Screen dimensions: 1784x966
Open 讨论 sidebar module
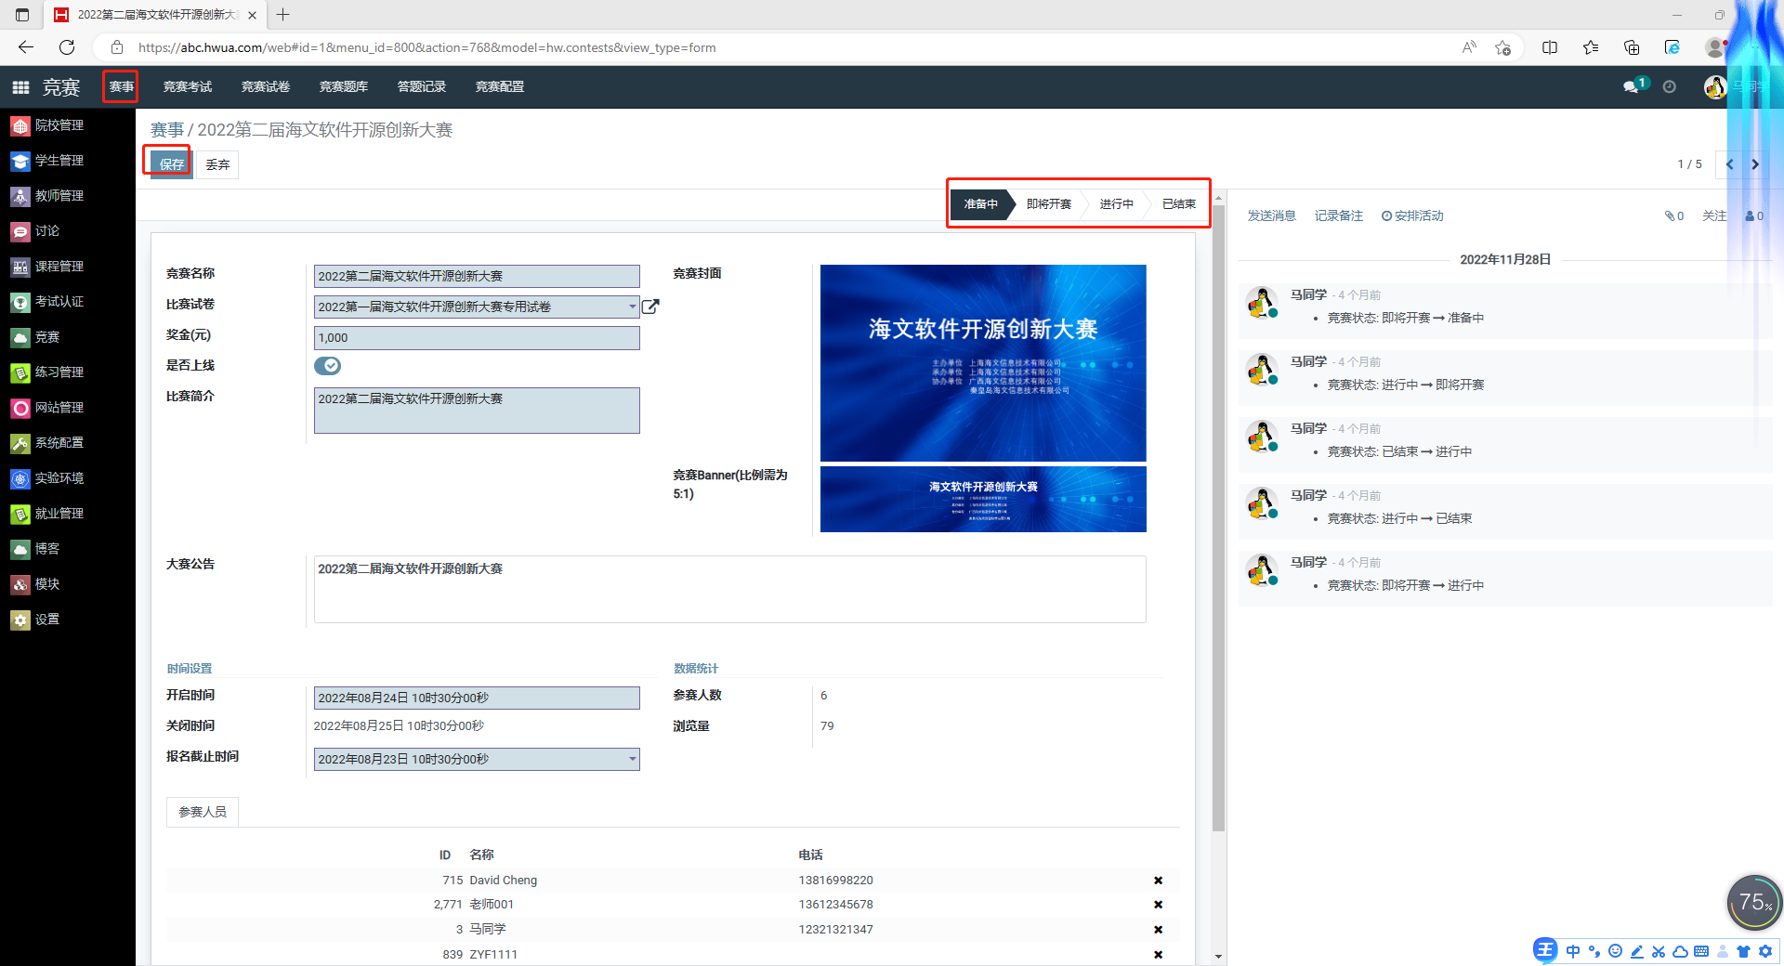pyautogui.click(x=35, y=231)
